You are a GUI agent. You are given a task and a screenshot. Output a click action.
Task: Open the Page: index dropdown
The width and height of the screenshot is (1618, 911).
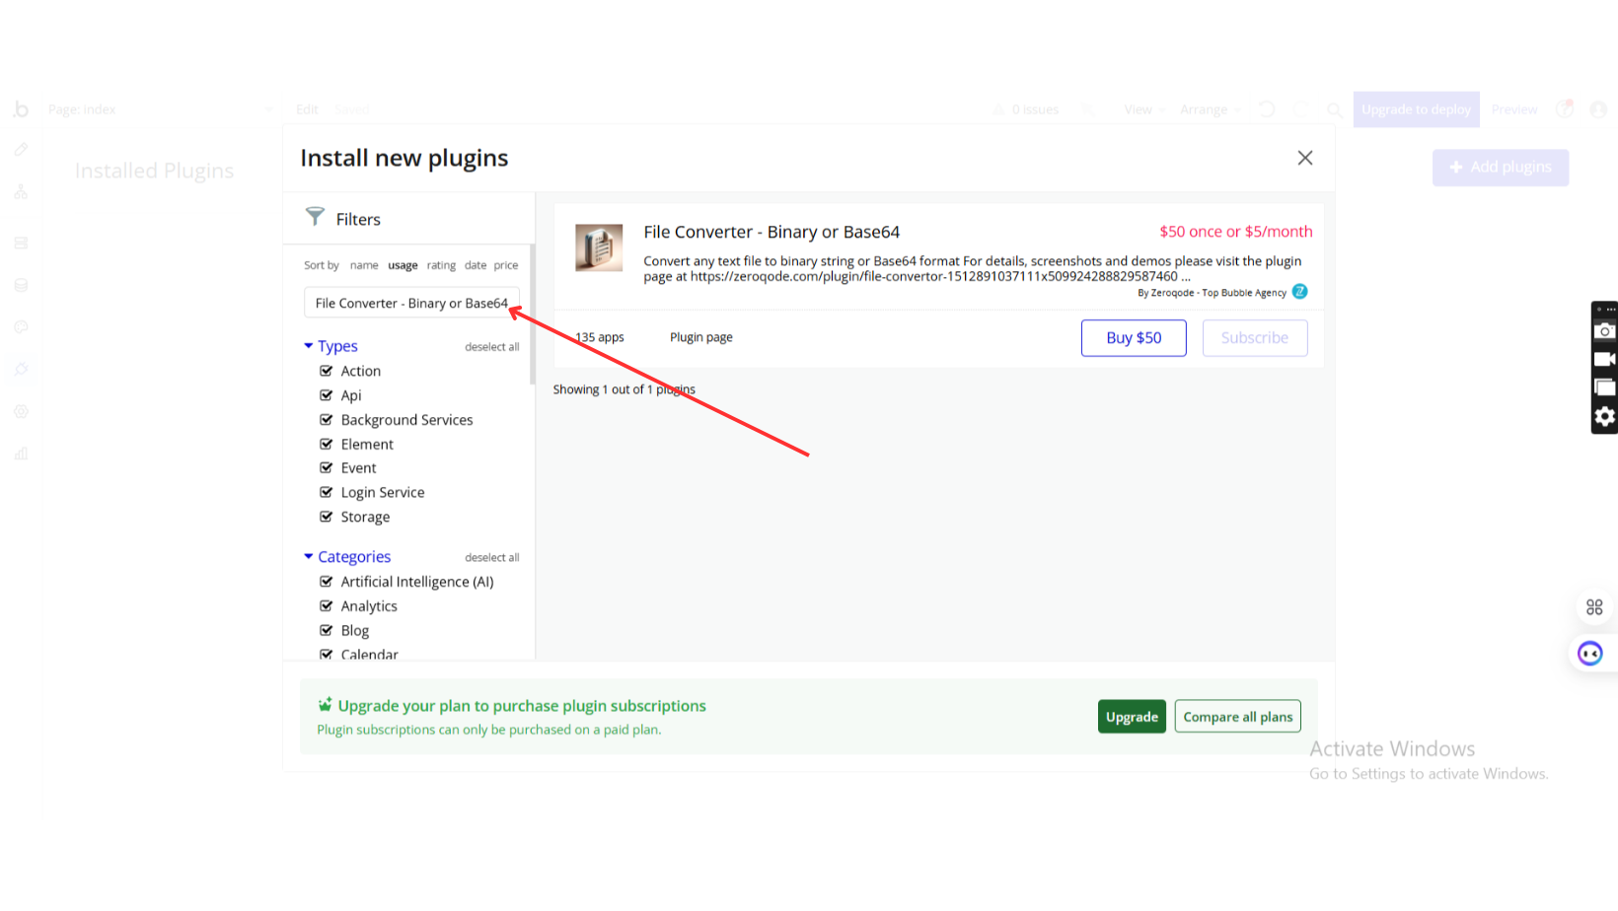(x=161, y=109)
